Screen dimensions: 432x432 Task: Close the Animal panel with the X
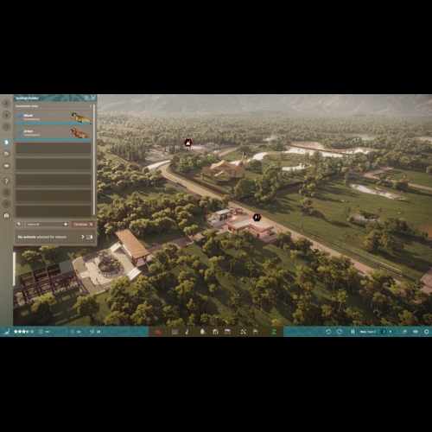coord(93,98)
